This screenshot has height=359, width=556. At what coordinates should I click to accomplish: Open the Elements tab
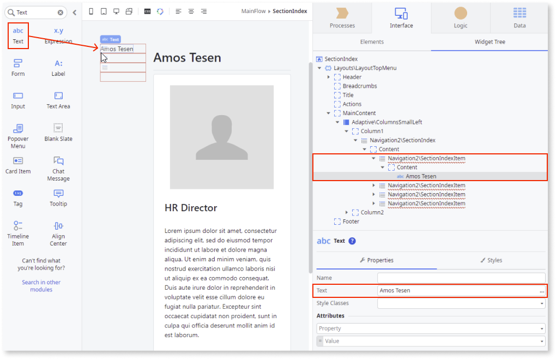372,42
